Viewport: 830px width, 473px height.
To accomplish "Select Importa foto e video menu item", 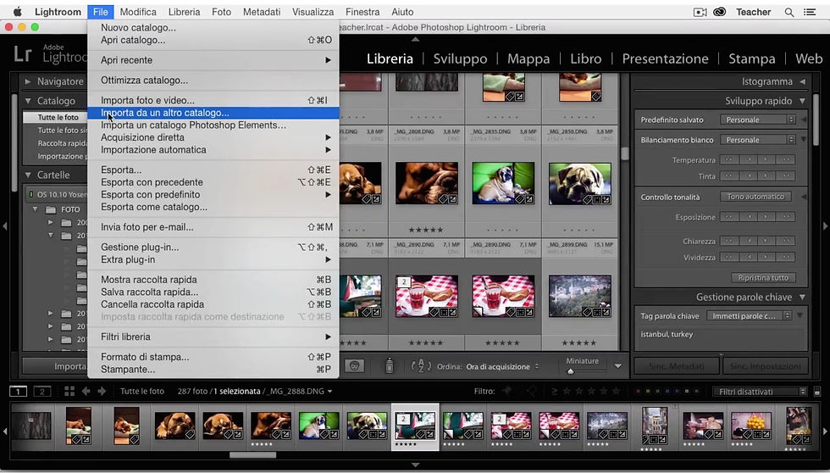I will (x=213, y=100).
